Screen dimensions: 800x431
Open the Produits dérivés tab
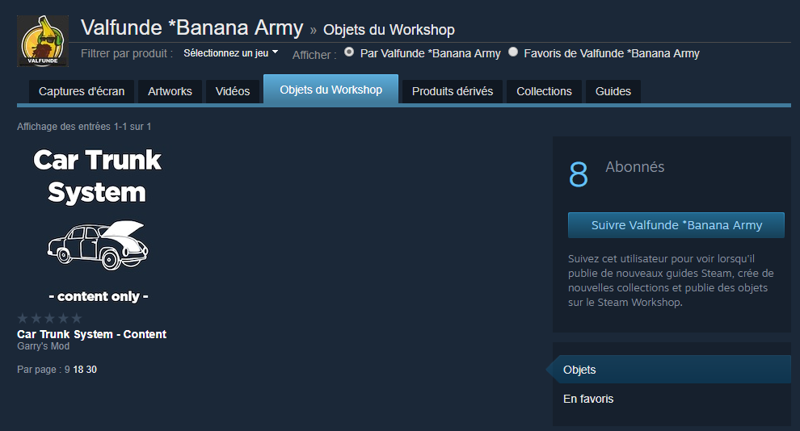[x=453, y=92]
